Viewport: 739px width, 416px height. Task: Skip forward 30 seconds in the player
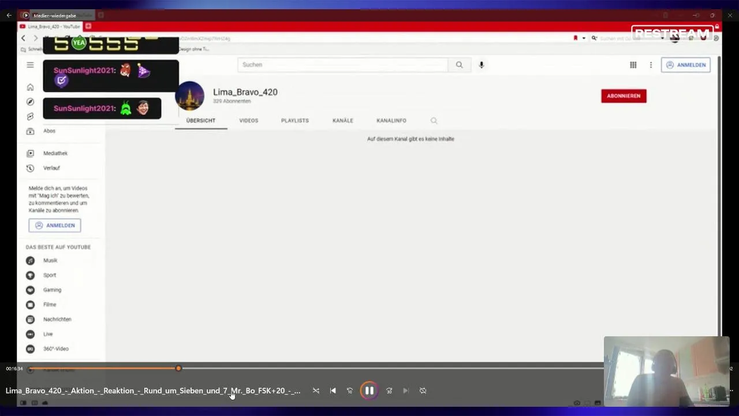click(389, 391)
